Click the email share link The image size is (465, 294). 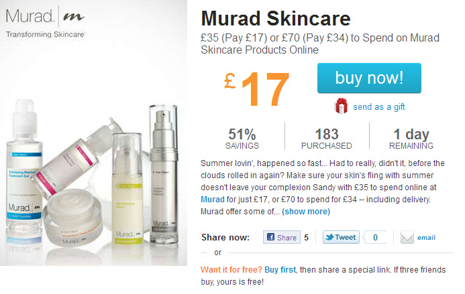(x=426, y=238)
